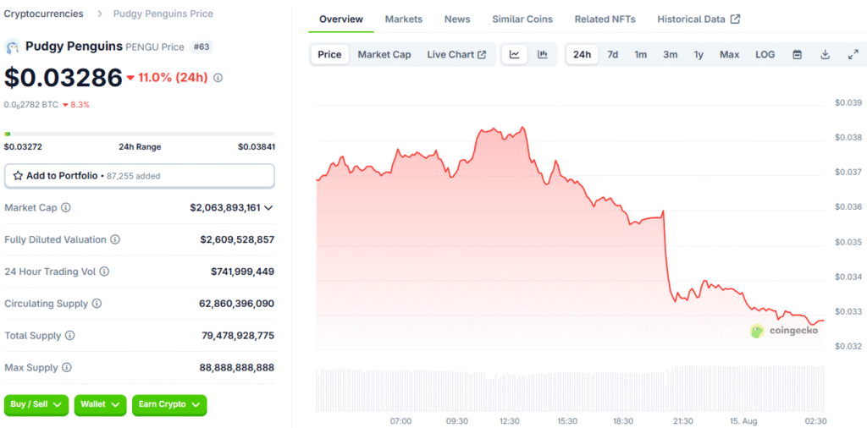Expand the Market Cap value chevron
The height and width of the screenshot is (428, 867).
point(268,208)
